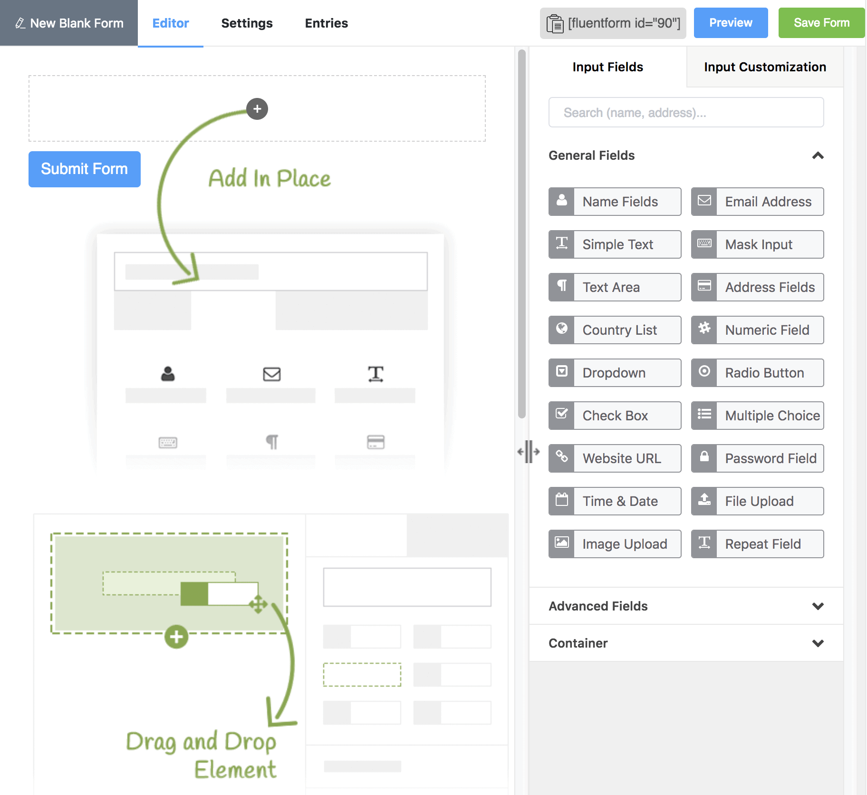Image resolution: width=867 pixels, height=795 pixels.
Task: Click the panel resize handle between editor and sidebar
Action: pyautogui.click(x=528, y=451)
